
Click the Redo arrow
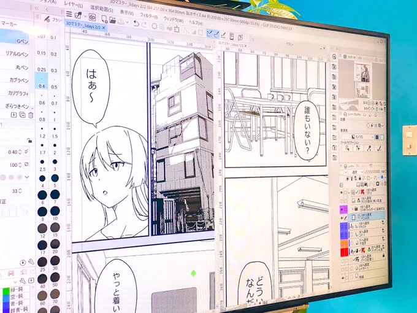coord(144,25)
